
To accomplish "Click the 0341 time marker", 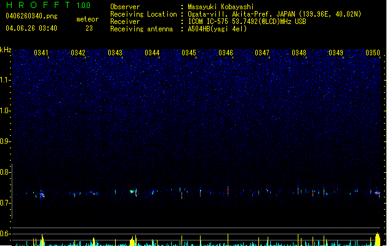I will 41,53.
